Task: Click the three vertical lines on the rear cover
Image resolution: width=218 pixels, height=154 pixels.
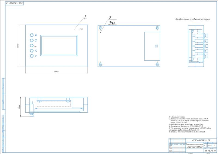Action: pos(156,46)
